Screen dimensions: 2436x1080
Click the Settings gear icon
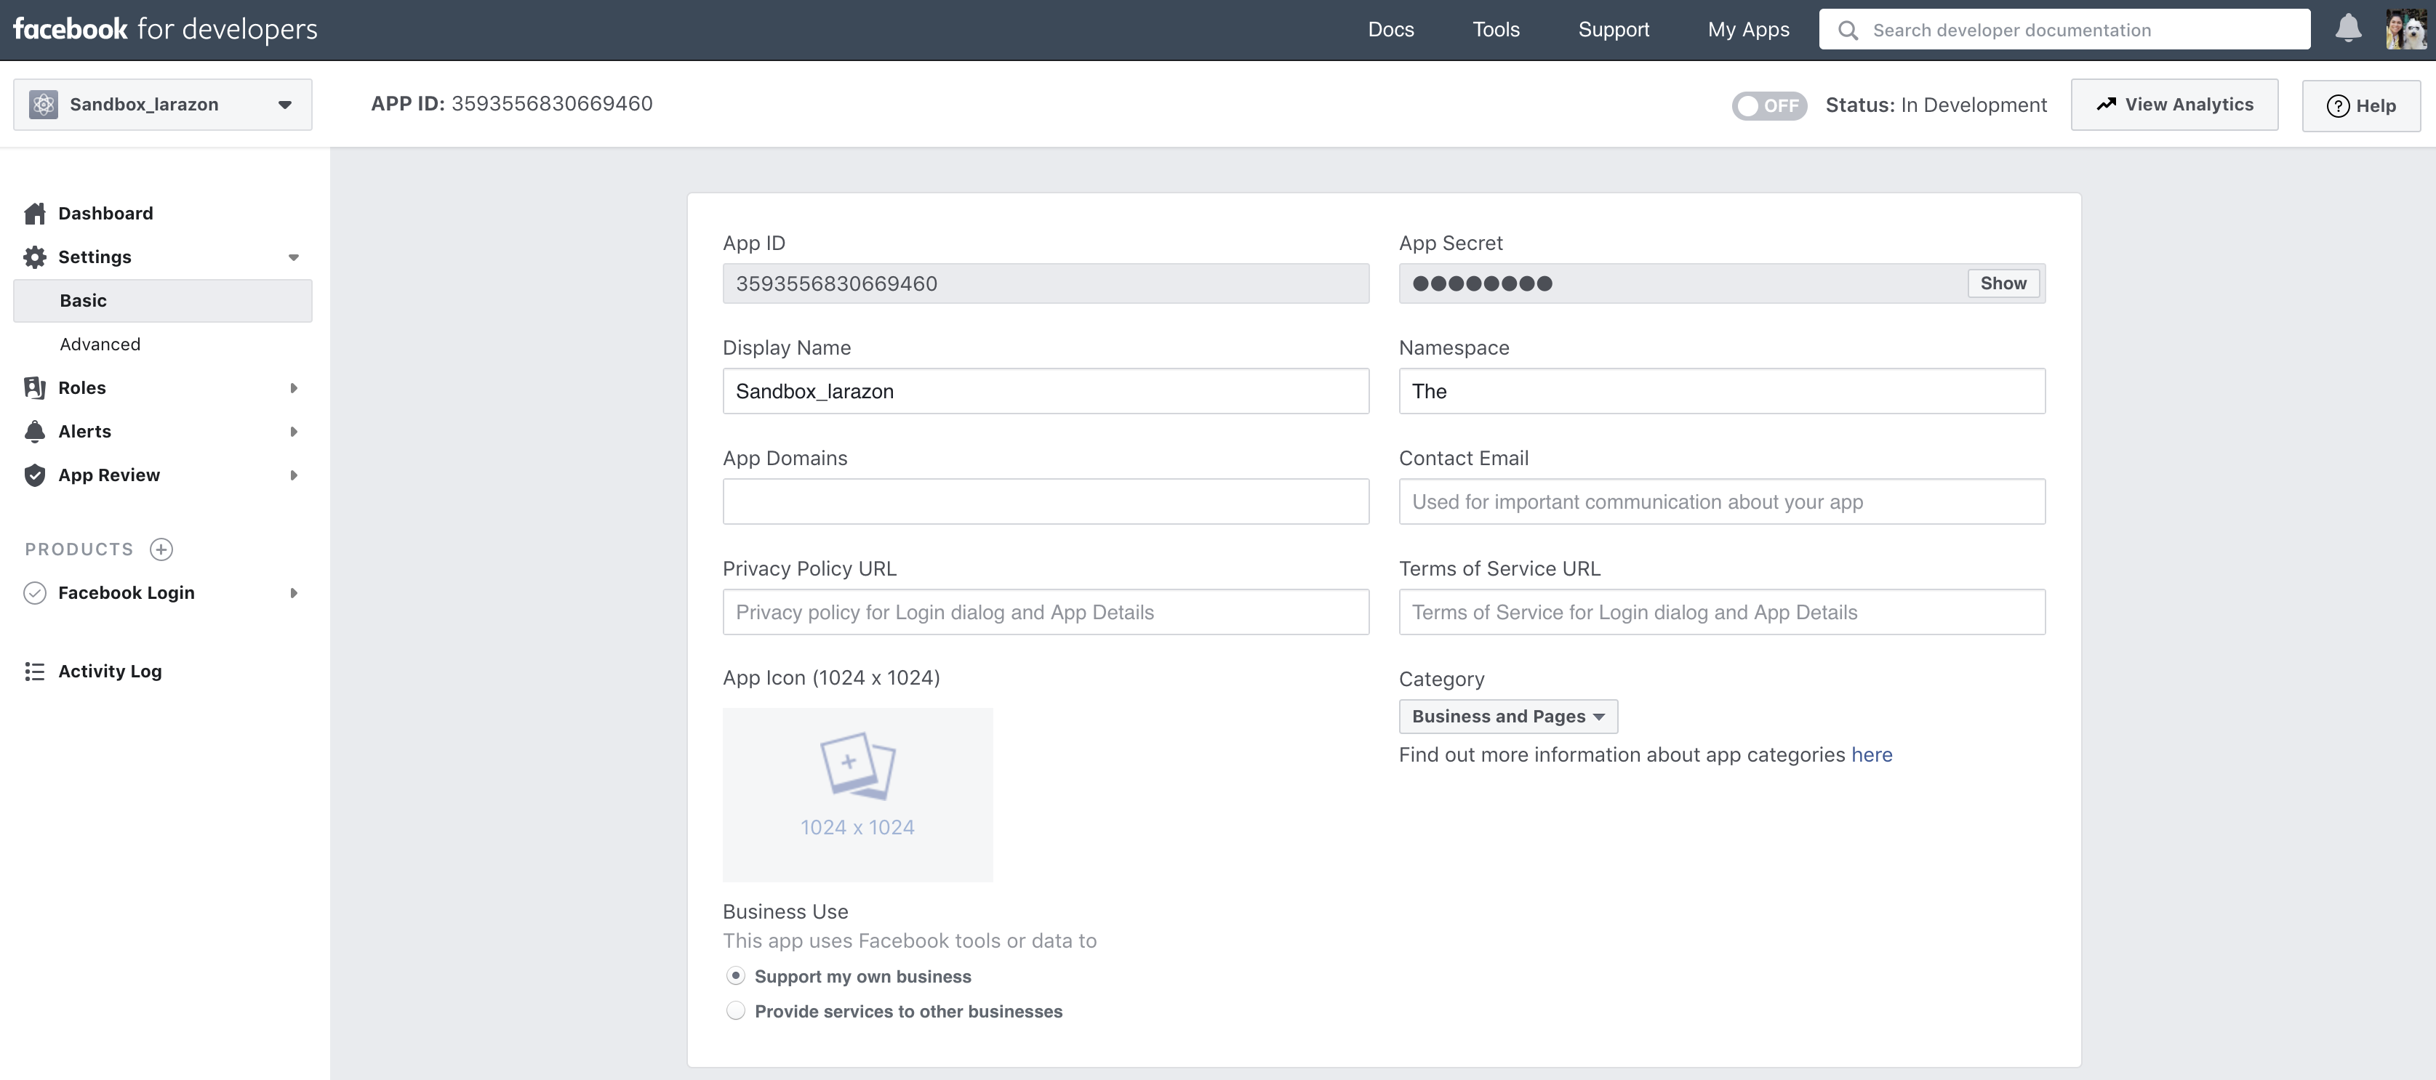35,257
